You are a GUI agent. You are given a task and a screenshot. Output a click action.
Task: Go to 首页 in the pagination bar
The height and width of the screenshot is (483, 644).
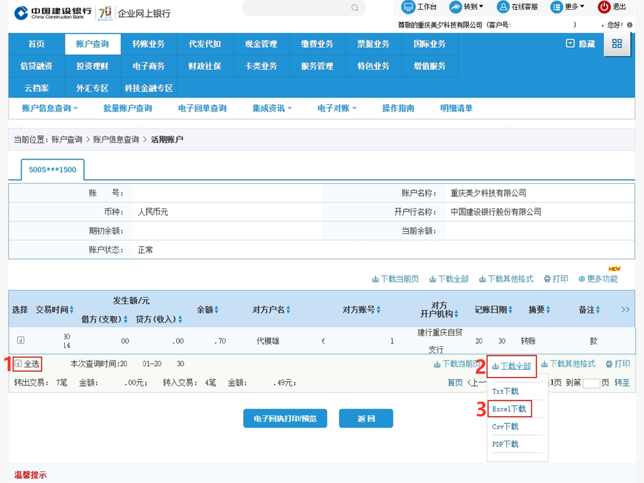(455, 383)
